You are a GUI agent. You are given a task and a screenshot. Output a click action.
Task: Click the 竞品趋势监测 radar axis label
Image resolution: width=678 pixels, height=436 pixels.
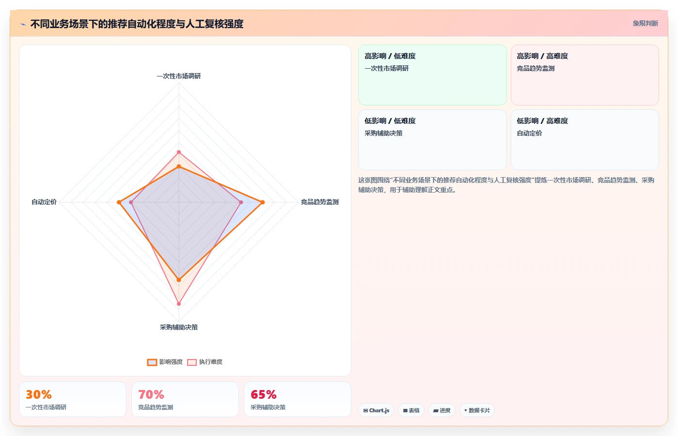coord(319,202)
